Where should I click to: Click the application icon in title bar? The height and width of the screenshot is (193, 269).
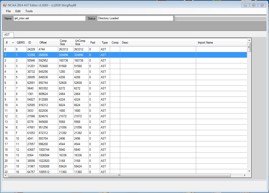[x=5, y=5]
